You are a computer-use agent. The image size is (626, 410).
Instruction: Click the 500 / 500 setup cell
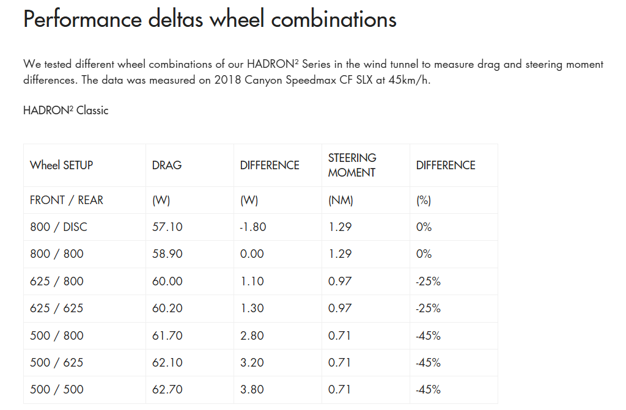[57, 389]
